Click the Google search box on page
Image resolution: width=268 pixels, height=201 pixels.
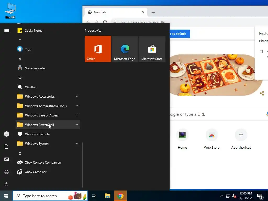(219, 114)
